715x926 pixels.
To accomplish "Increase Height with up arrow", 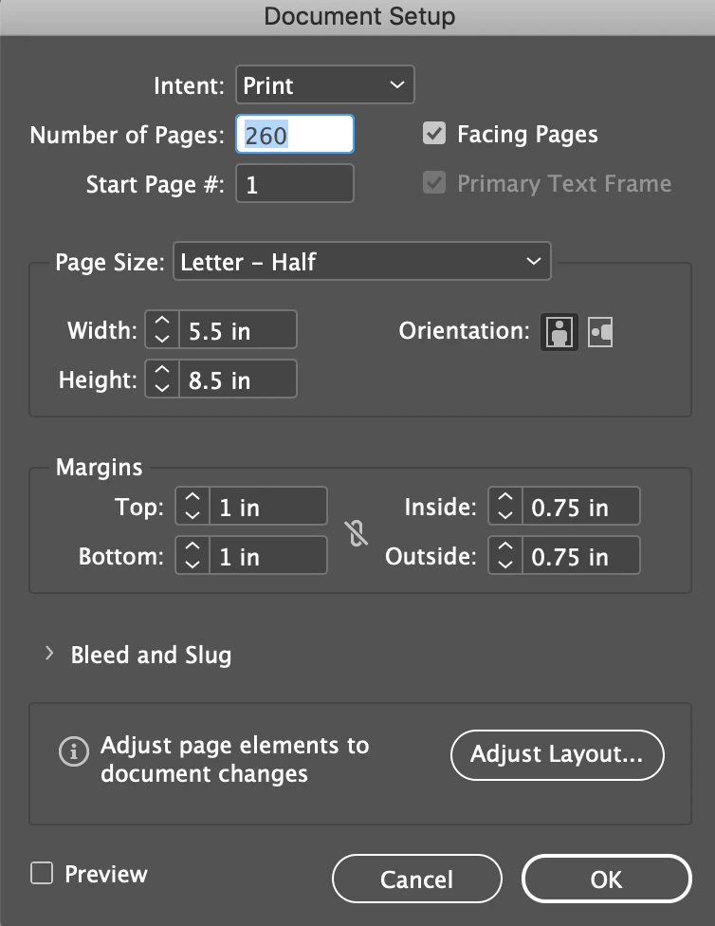I will [162, 370].
